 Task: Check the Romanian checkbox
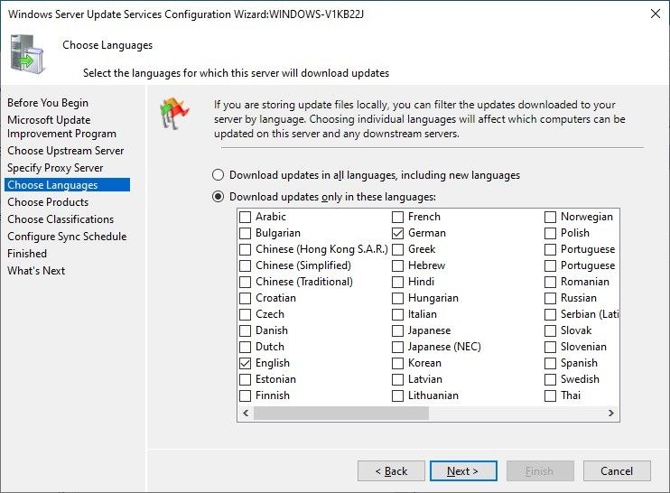(551, 282)
